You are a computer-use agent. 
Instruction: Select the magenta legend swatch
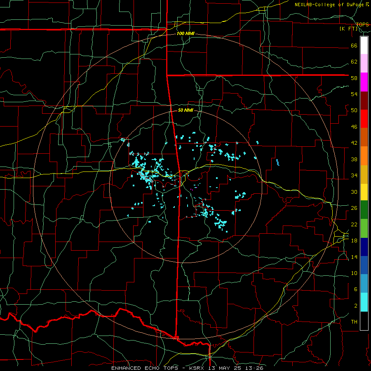(x=364, y=82)
